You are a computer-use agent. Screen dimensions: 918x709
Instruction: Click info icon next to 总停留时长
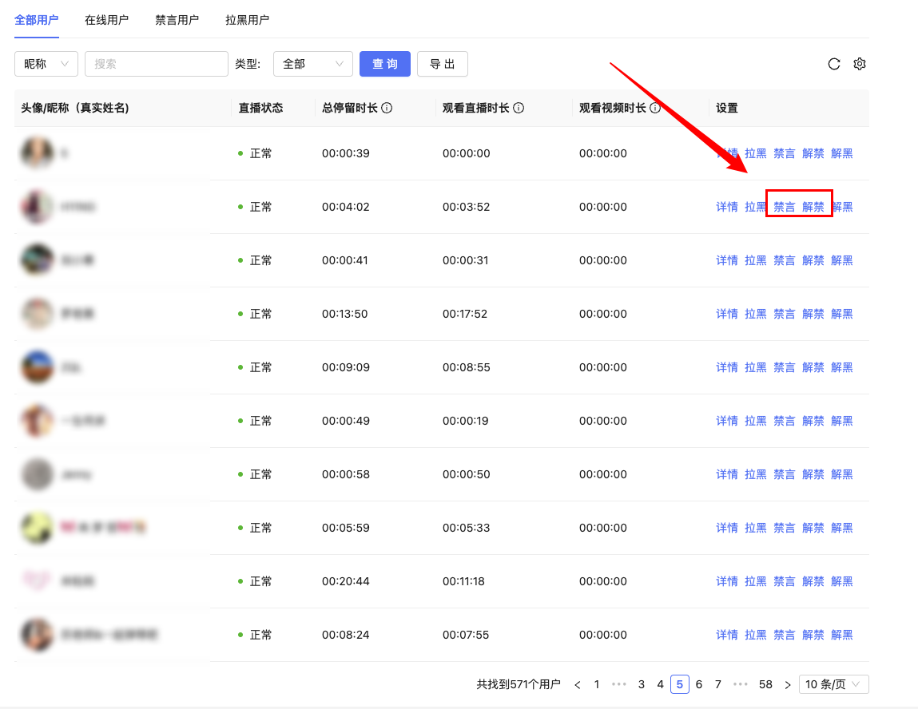click(x=387, y=108)
